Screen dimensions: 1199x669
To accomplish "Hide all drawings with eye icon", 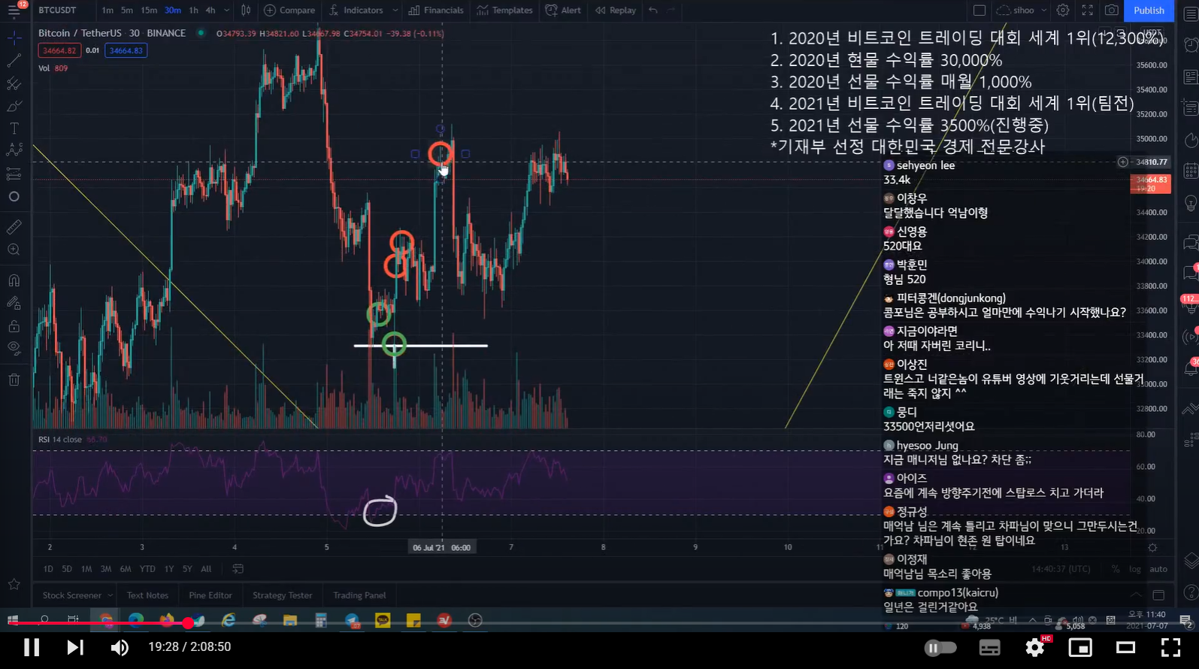I will click(x=14, y=348).
